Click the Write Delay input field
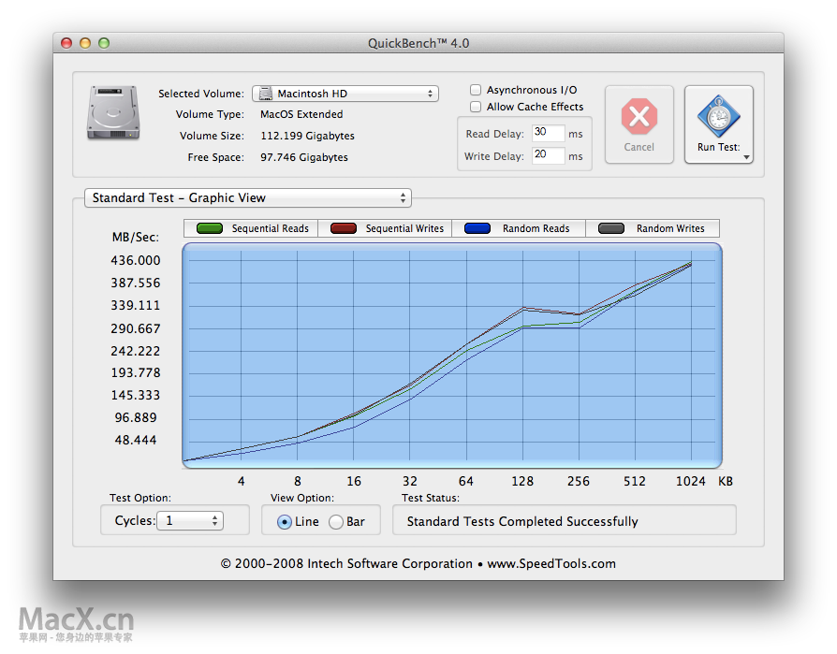Viewport: 837px width, 654px height. (549, 155)
